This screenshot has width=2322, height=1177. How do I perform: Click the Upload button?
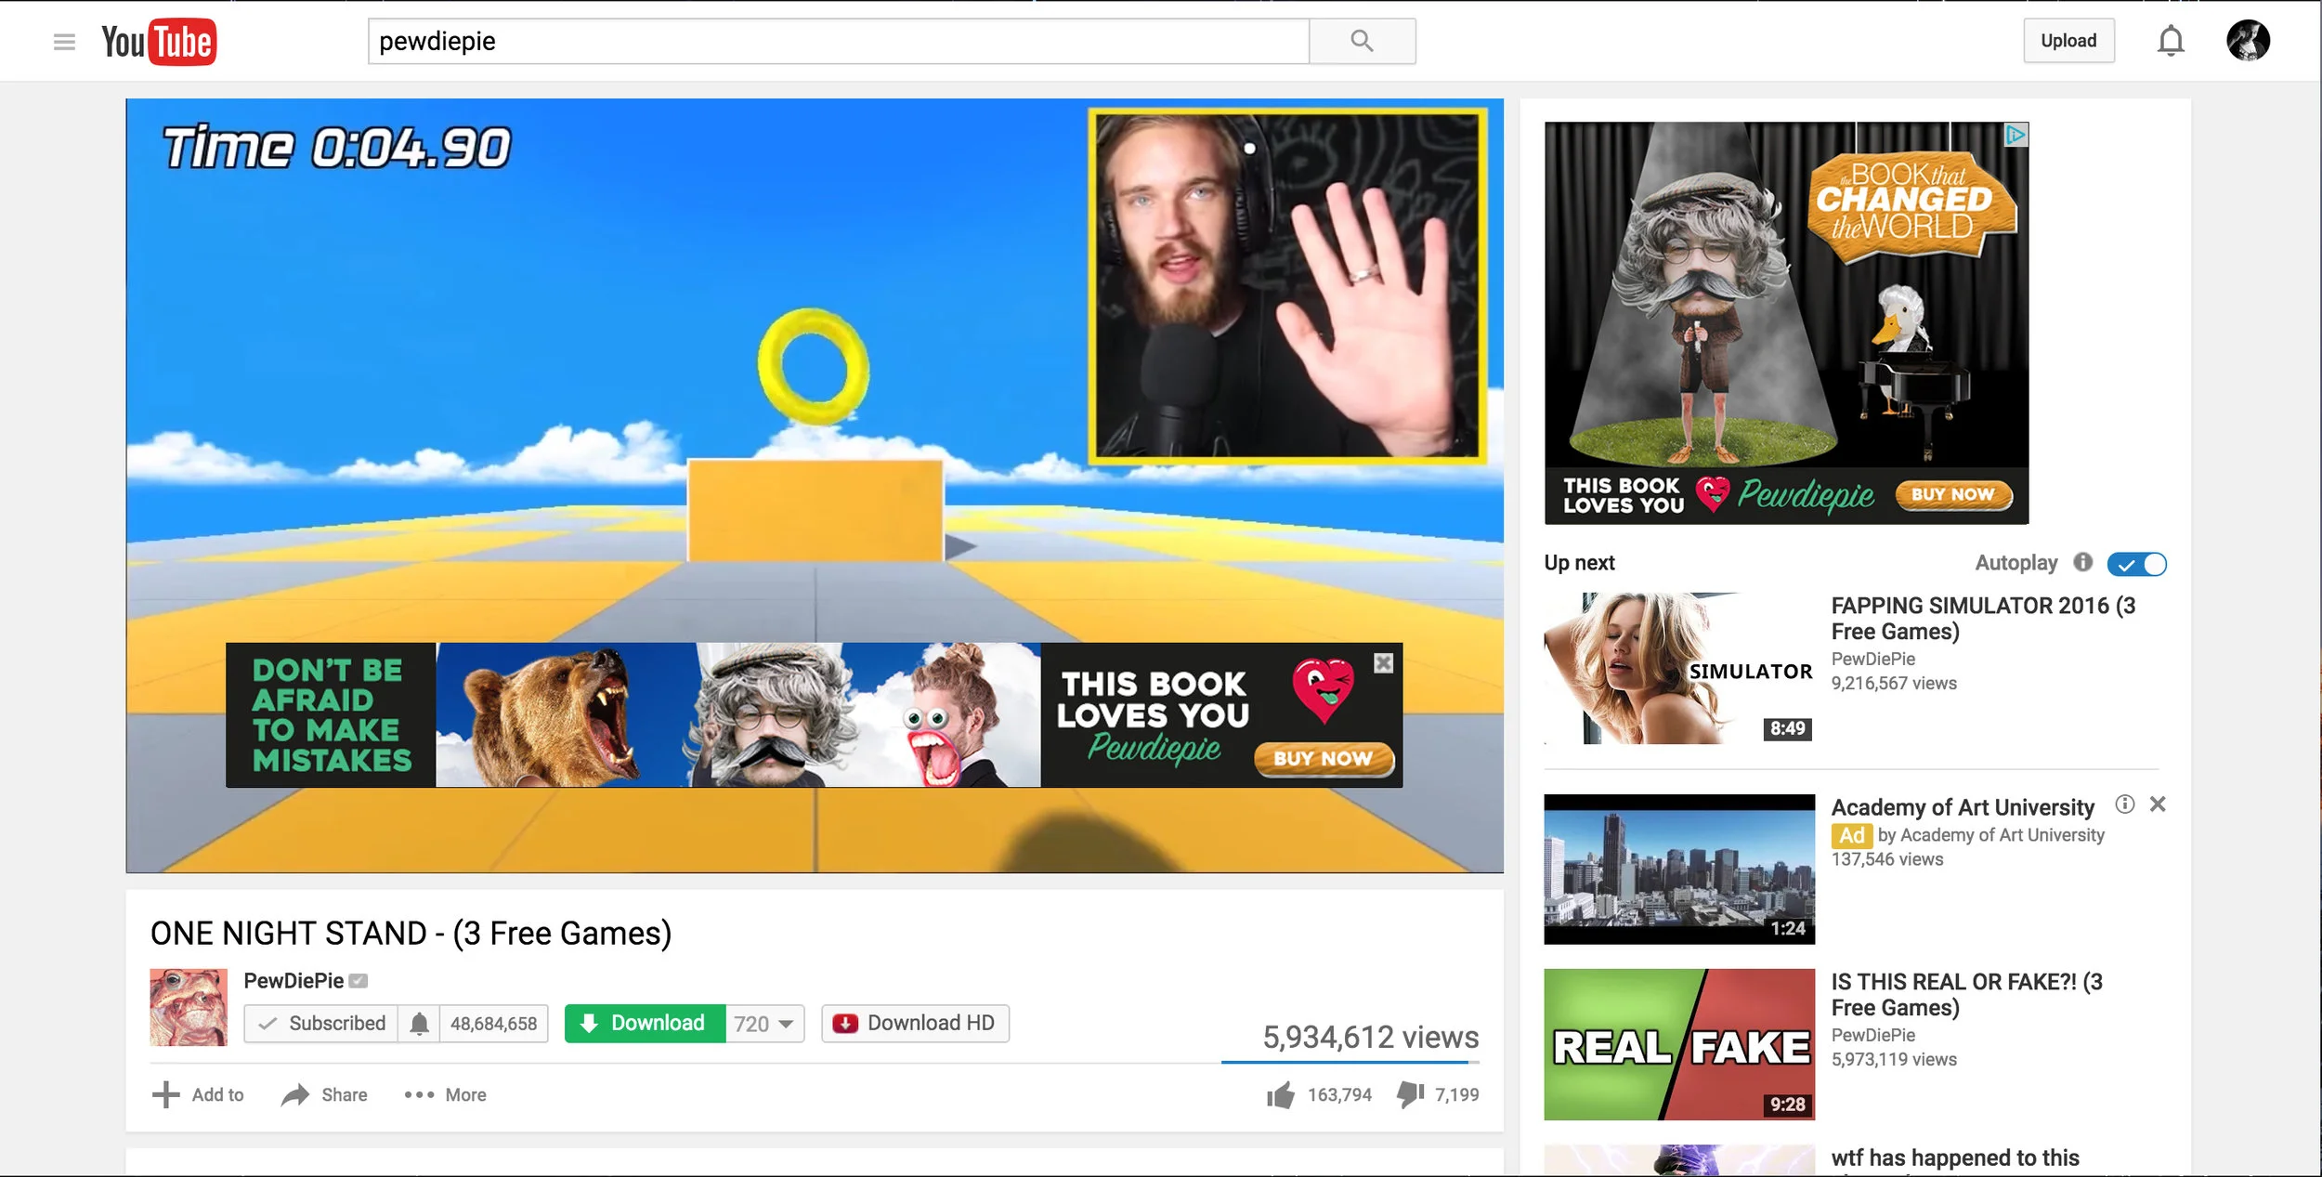(x=2068, y=41)
